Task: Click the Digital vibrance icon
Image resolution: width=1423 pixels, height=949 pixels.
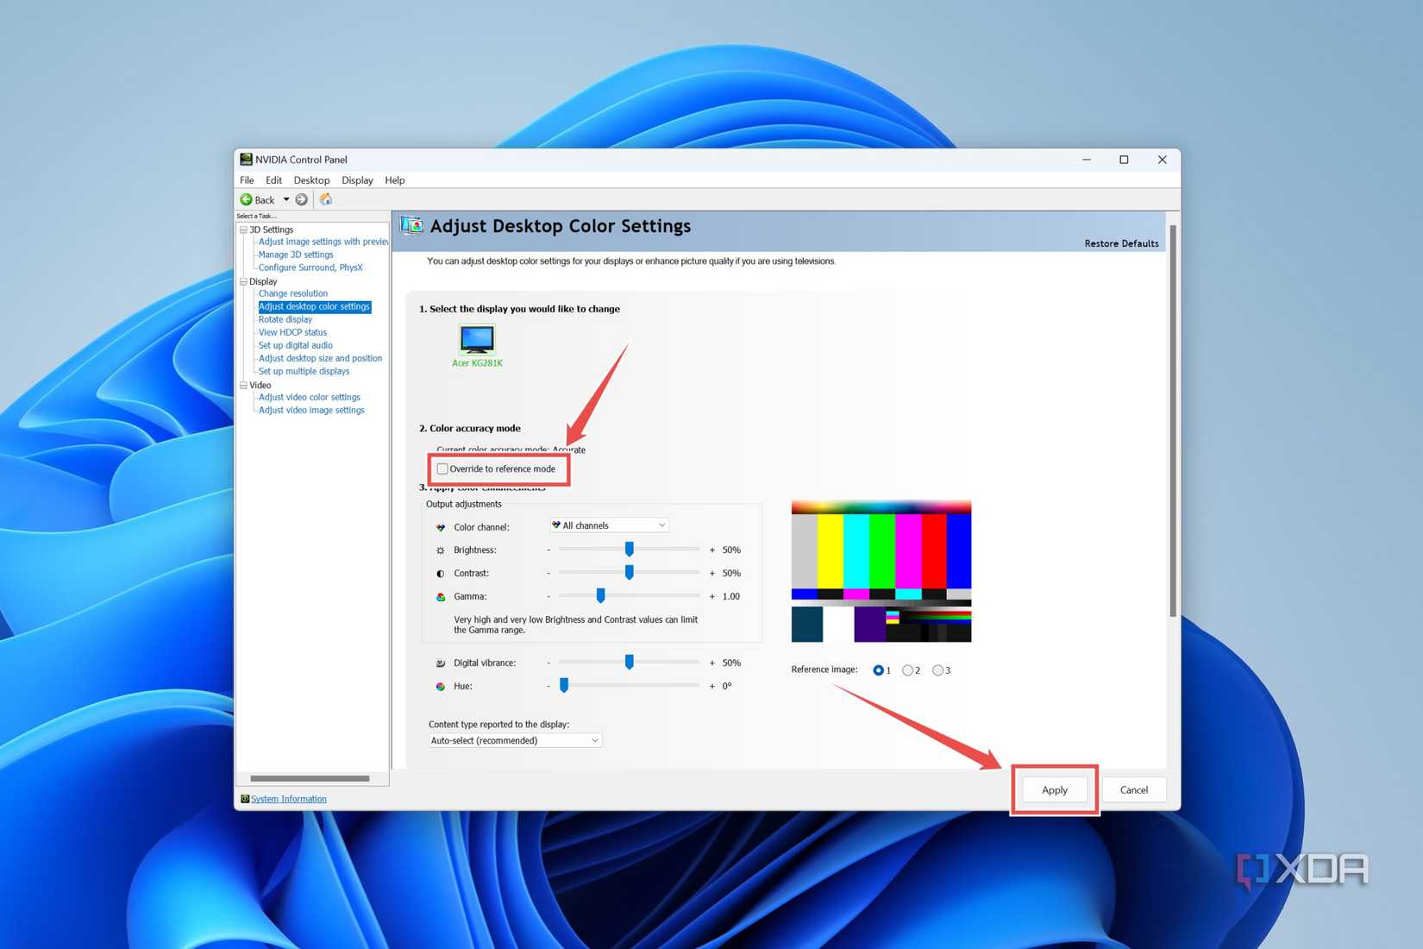Action: pos(440,662)
